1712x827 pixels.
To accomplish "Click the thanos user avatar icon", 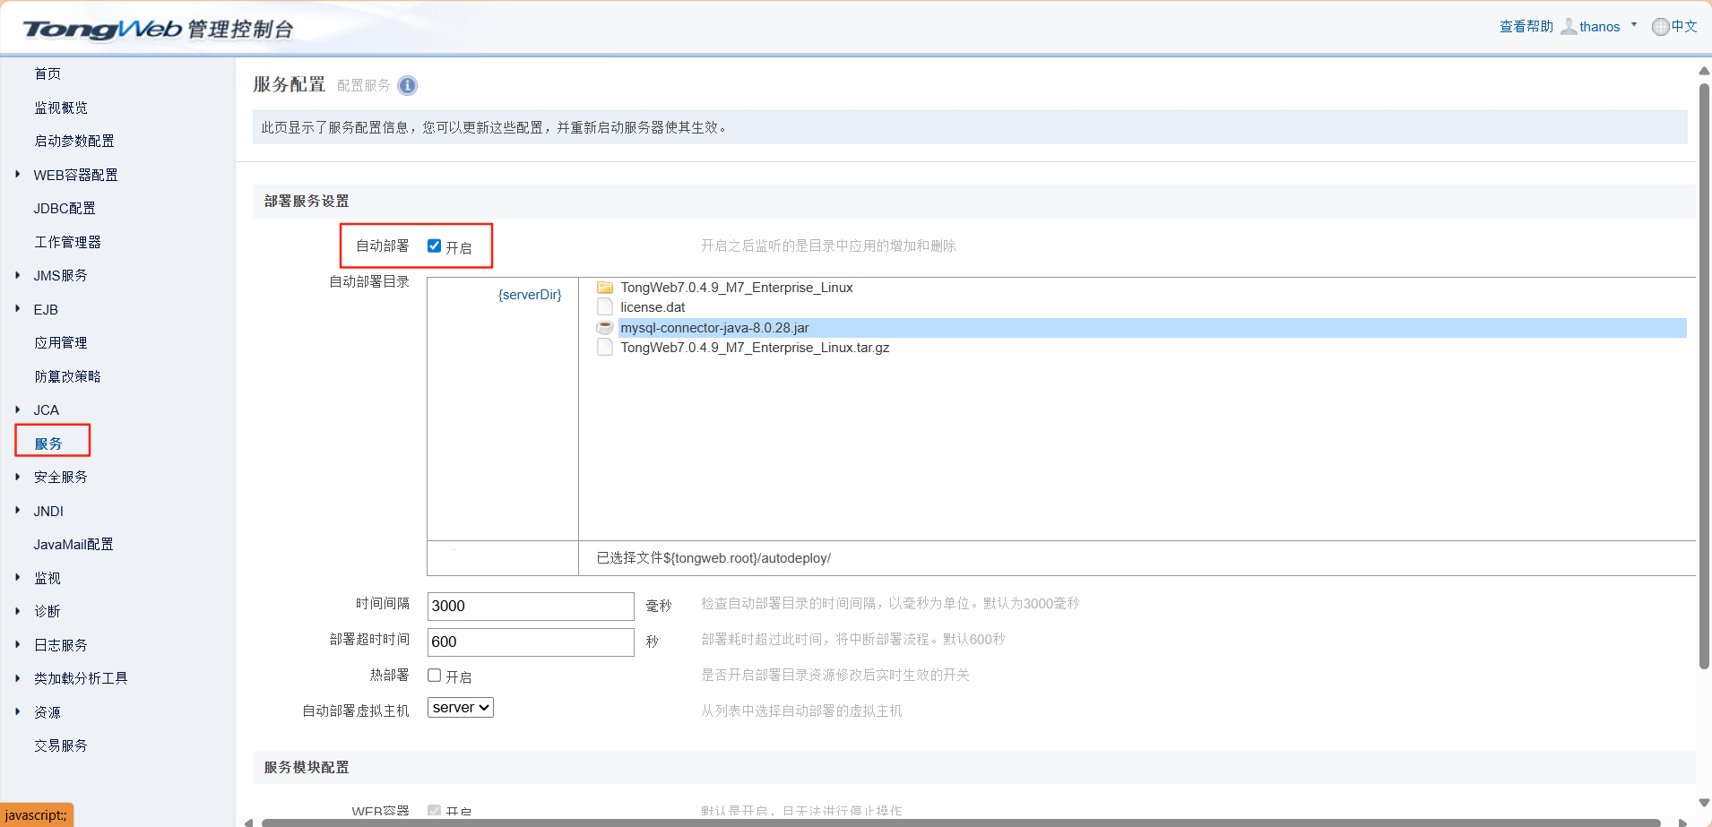I will 1569,26.
